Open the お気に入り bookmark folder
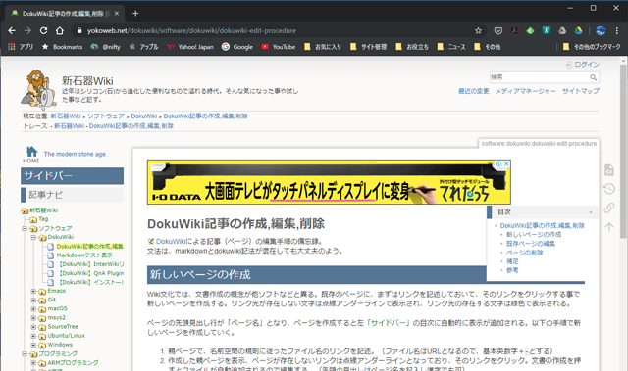The height and width of the screenshot is (371, 628). (323, 47)
